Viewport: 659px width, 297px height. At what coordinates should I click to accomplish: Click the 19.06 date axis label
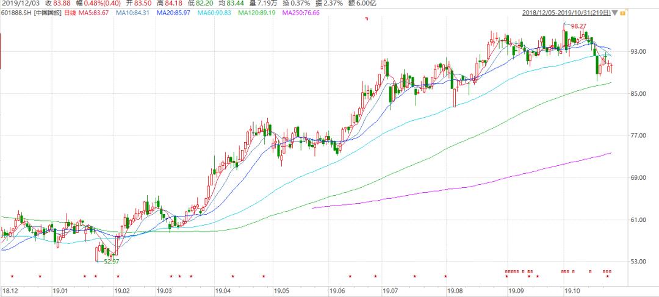(337, 290)
